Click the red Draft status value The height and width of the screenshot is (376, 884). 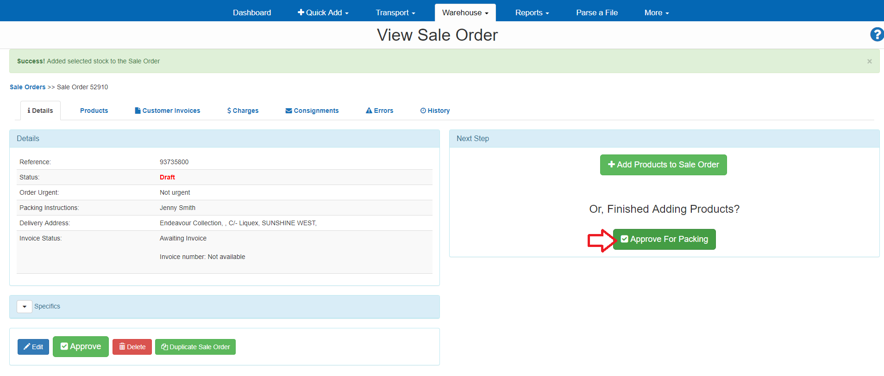[167, 177]
